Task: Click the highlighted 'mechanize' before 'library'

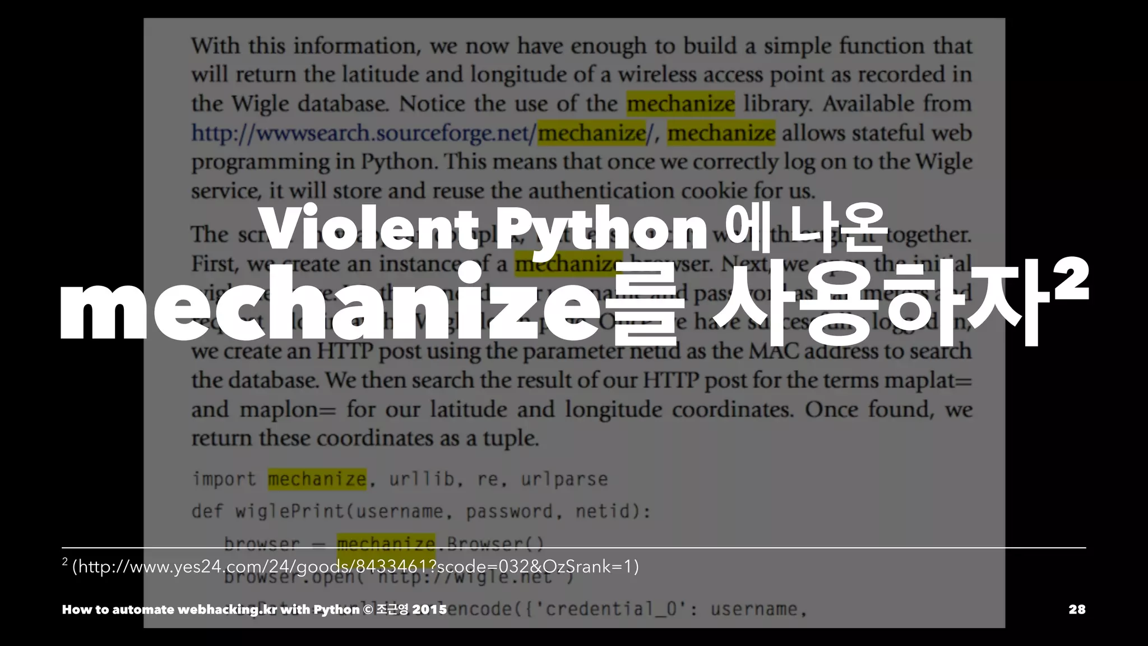Action: 681,104
